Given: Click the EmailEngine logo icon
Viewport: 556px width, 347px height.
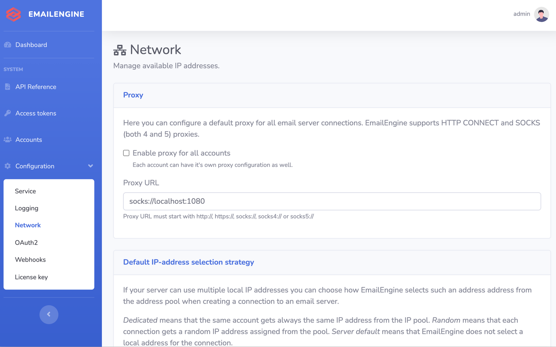Looking at the screenshot, I should 14,14.
